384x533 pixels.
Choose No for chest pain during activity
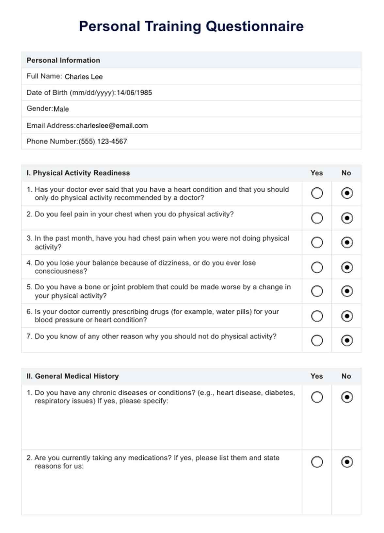[x=347, y=218]
